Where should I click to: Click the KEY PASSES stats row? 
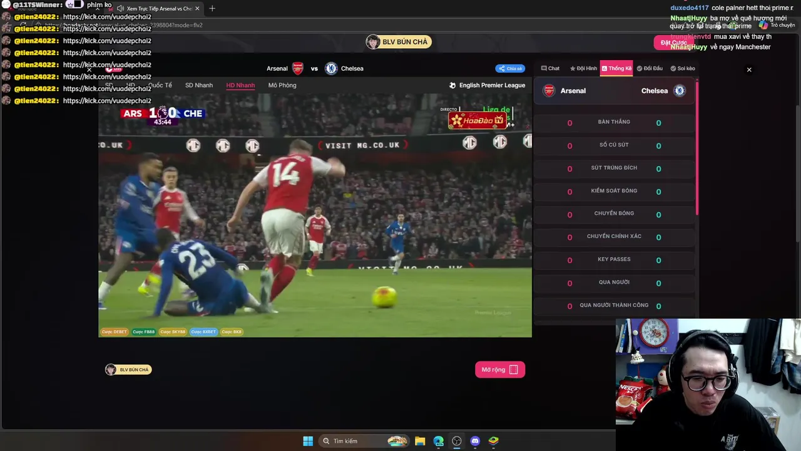(x=614, y=259)
